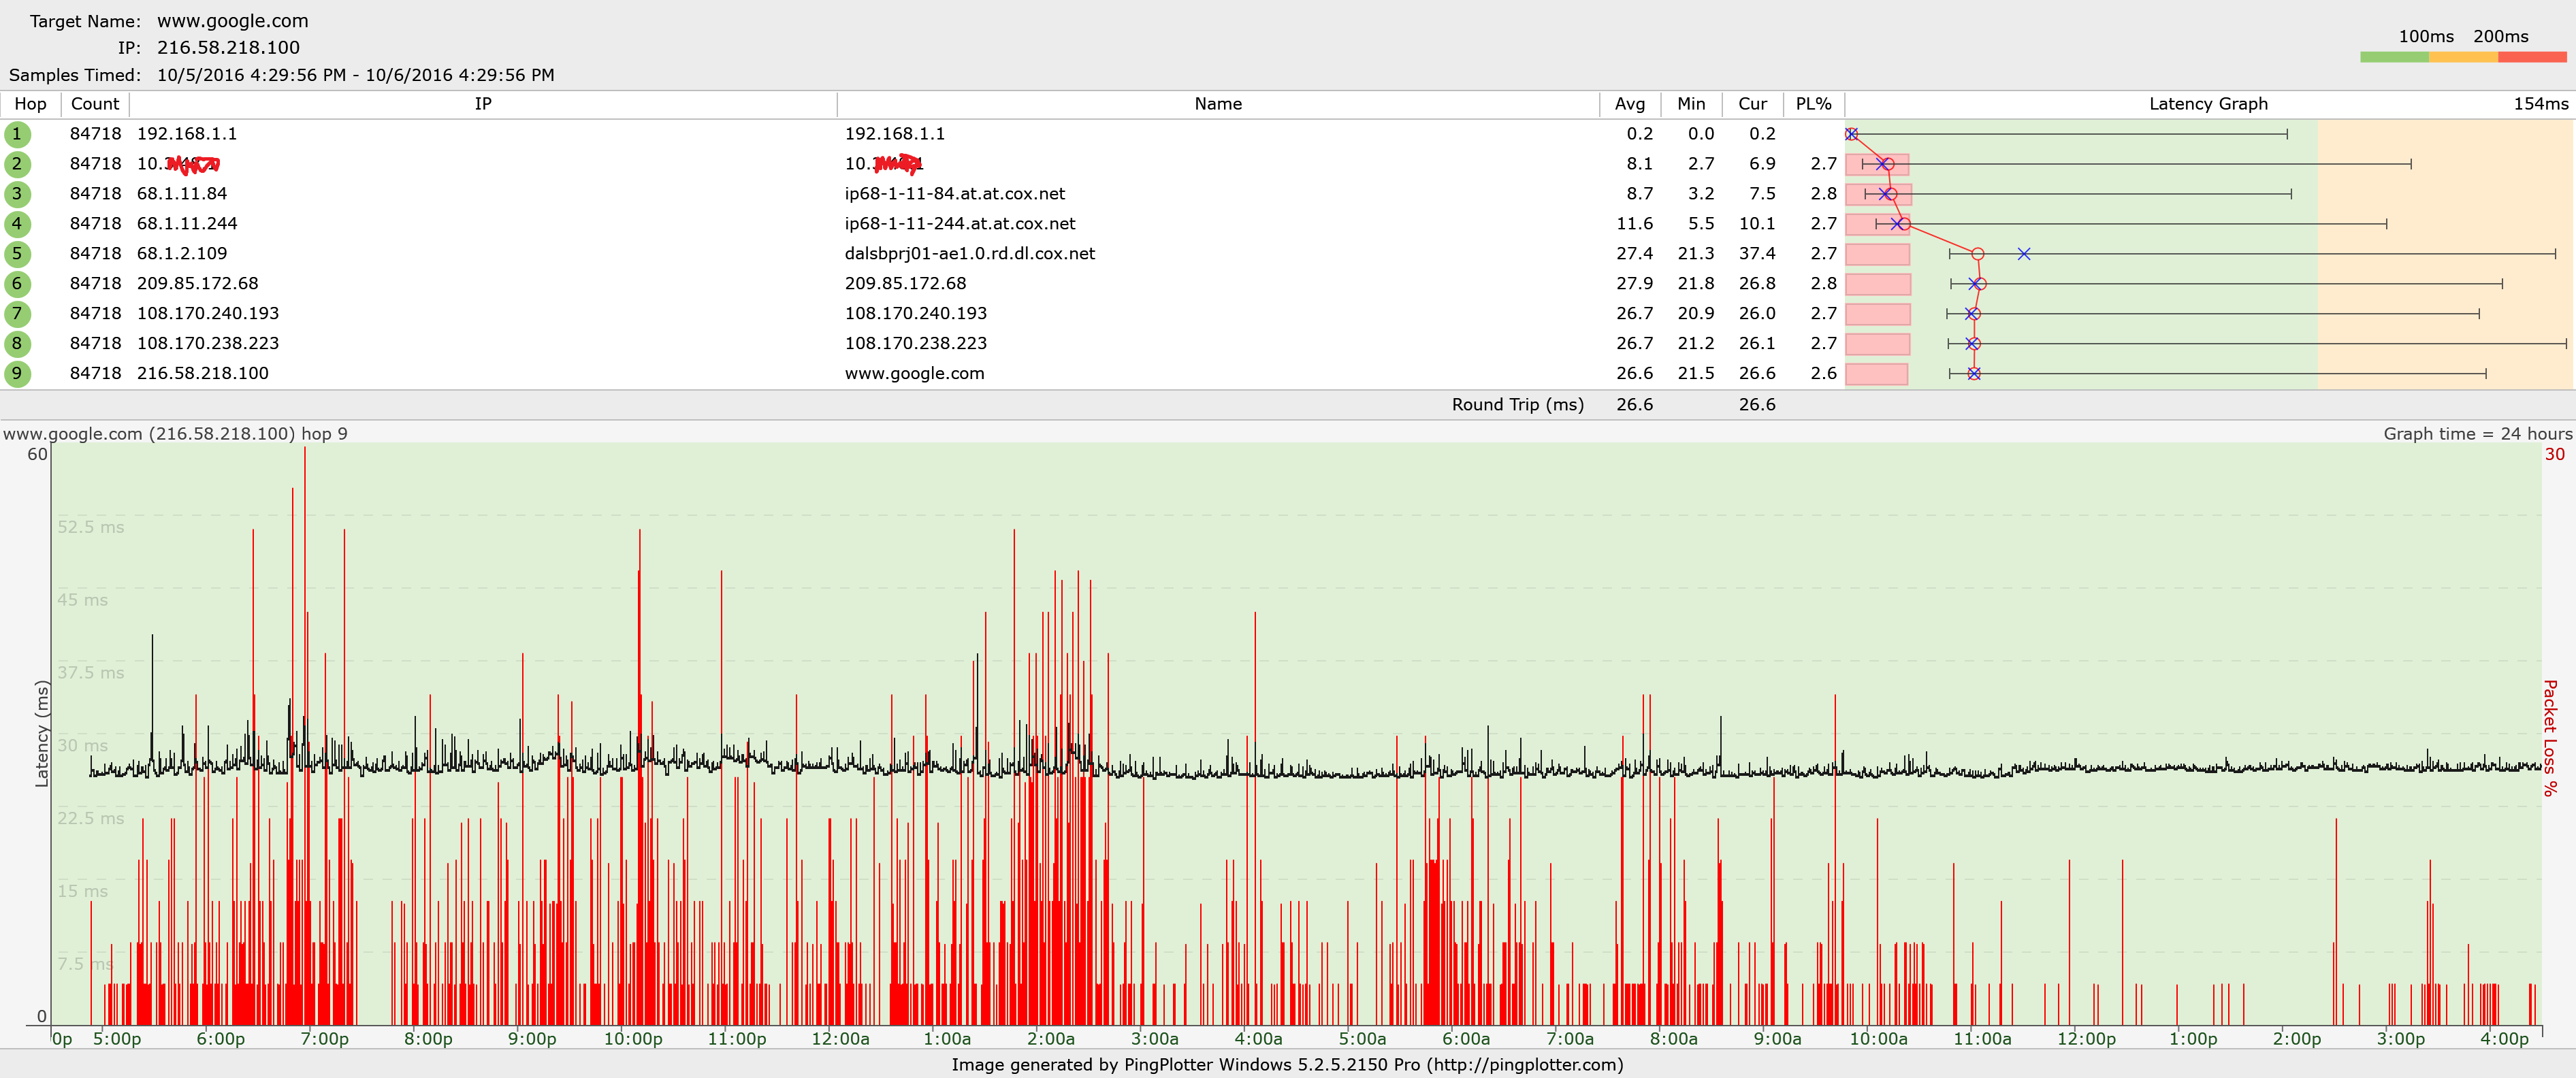Viewport: 2576px width, 1078px height.
Task: Click the 4:00p marker on the time axis
Action: [2504, 1039]
